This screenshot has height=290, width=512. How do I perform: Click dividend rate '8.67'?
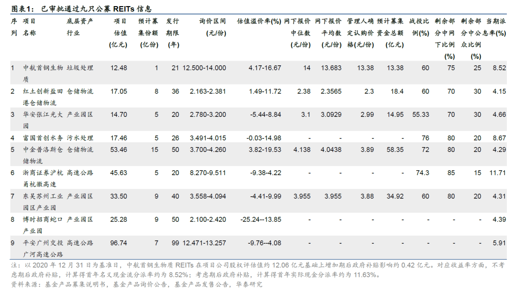coord(499,138)
